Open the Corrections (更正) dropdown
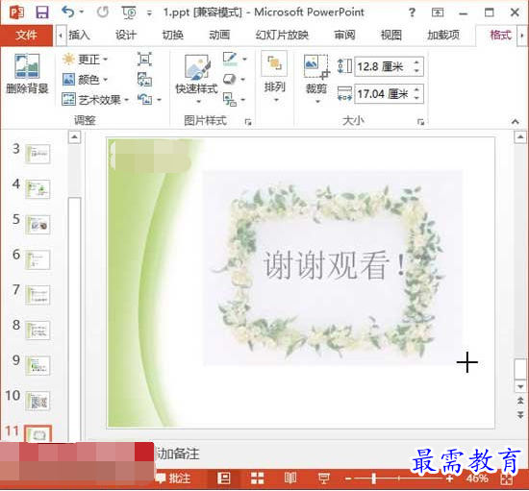529x491 pixels. click(85, 60)
